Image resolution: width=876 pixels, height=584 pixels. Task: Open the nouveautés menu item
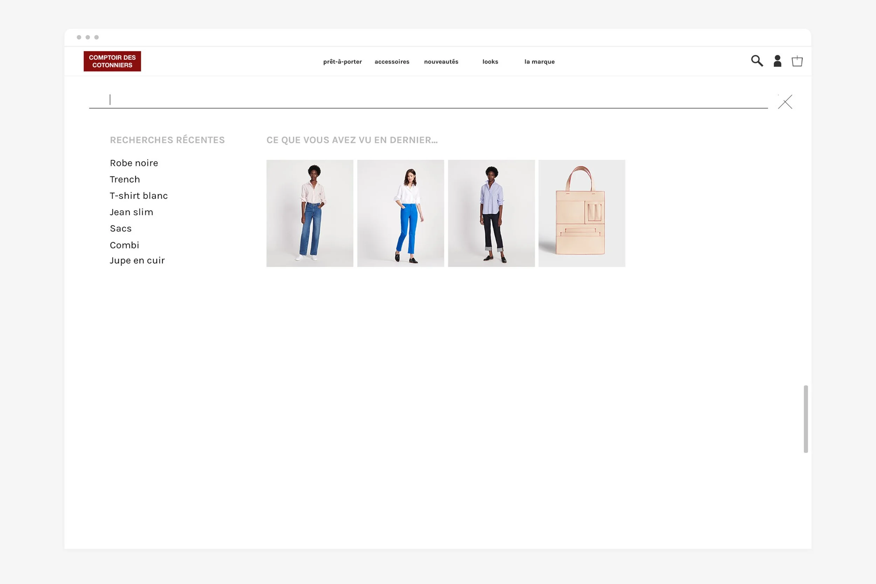pos(441,62)
